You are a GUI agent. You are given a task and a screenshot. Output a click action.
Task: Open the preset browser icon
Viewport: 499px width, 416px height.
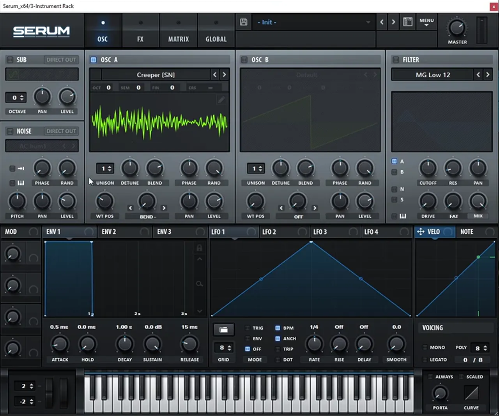coord(408,22)
